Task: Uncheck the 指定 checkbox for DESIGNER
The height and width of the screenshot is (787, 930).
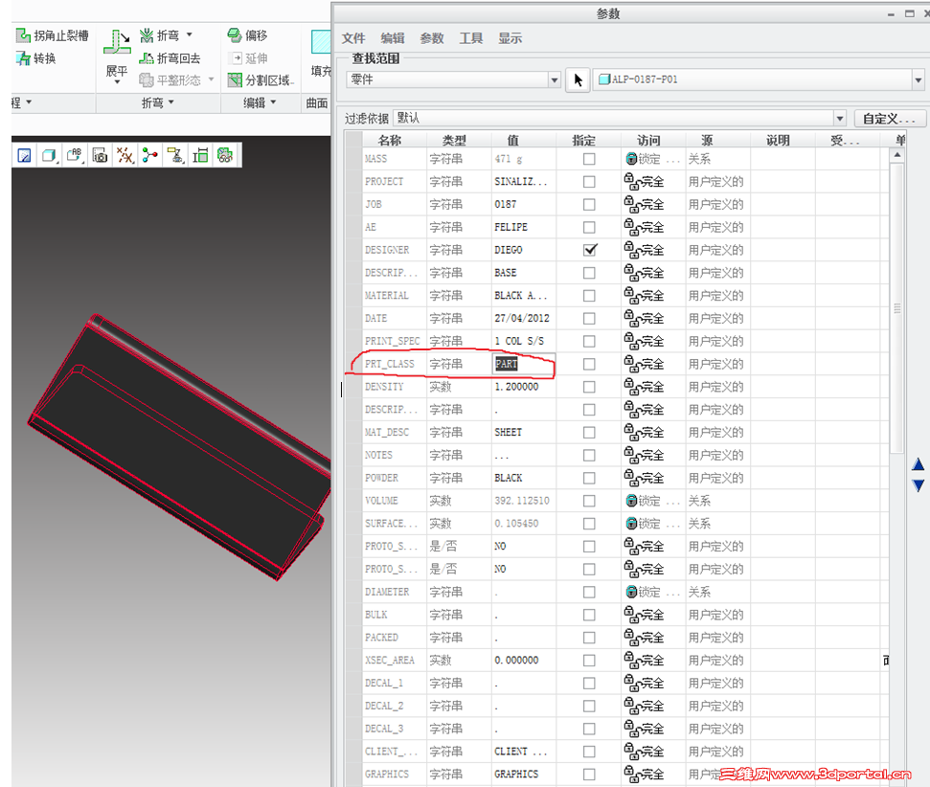Action: click(x=589, y=250)
